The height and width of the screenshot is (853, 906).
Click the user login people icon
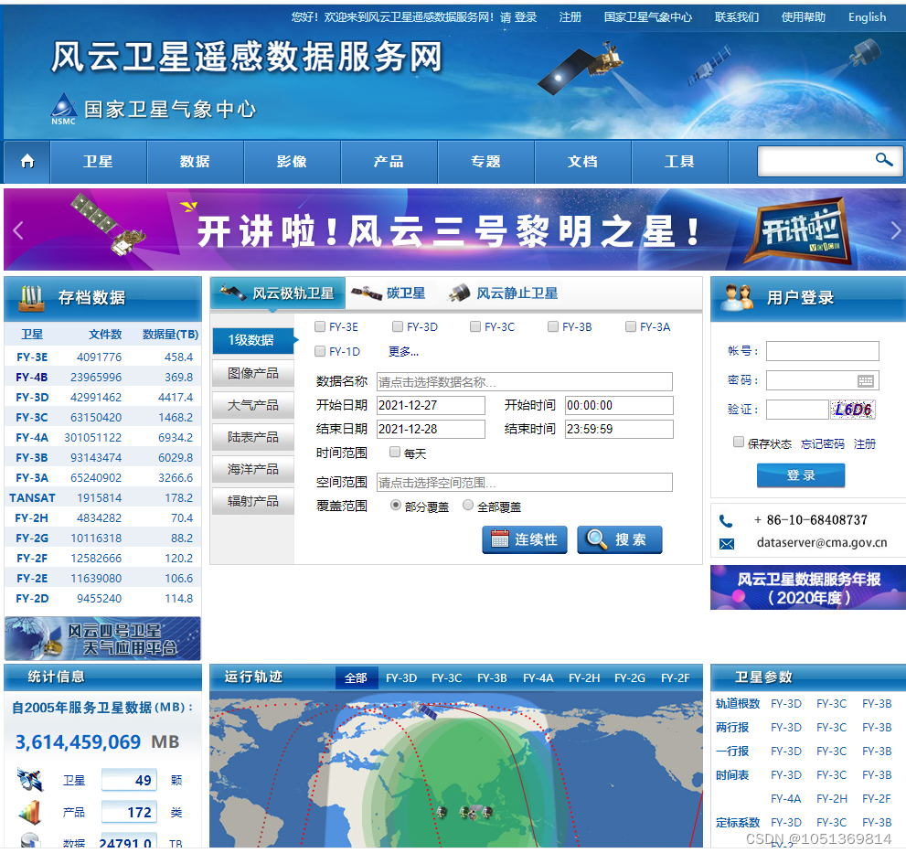[738, 297]
